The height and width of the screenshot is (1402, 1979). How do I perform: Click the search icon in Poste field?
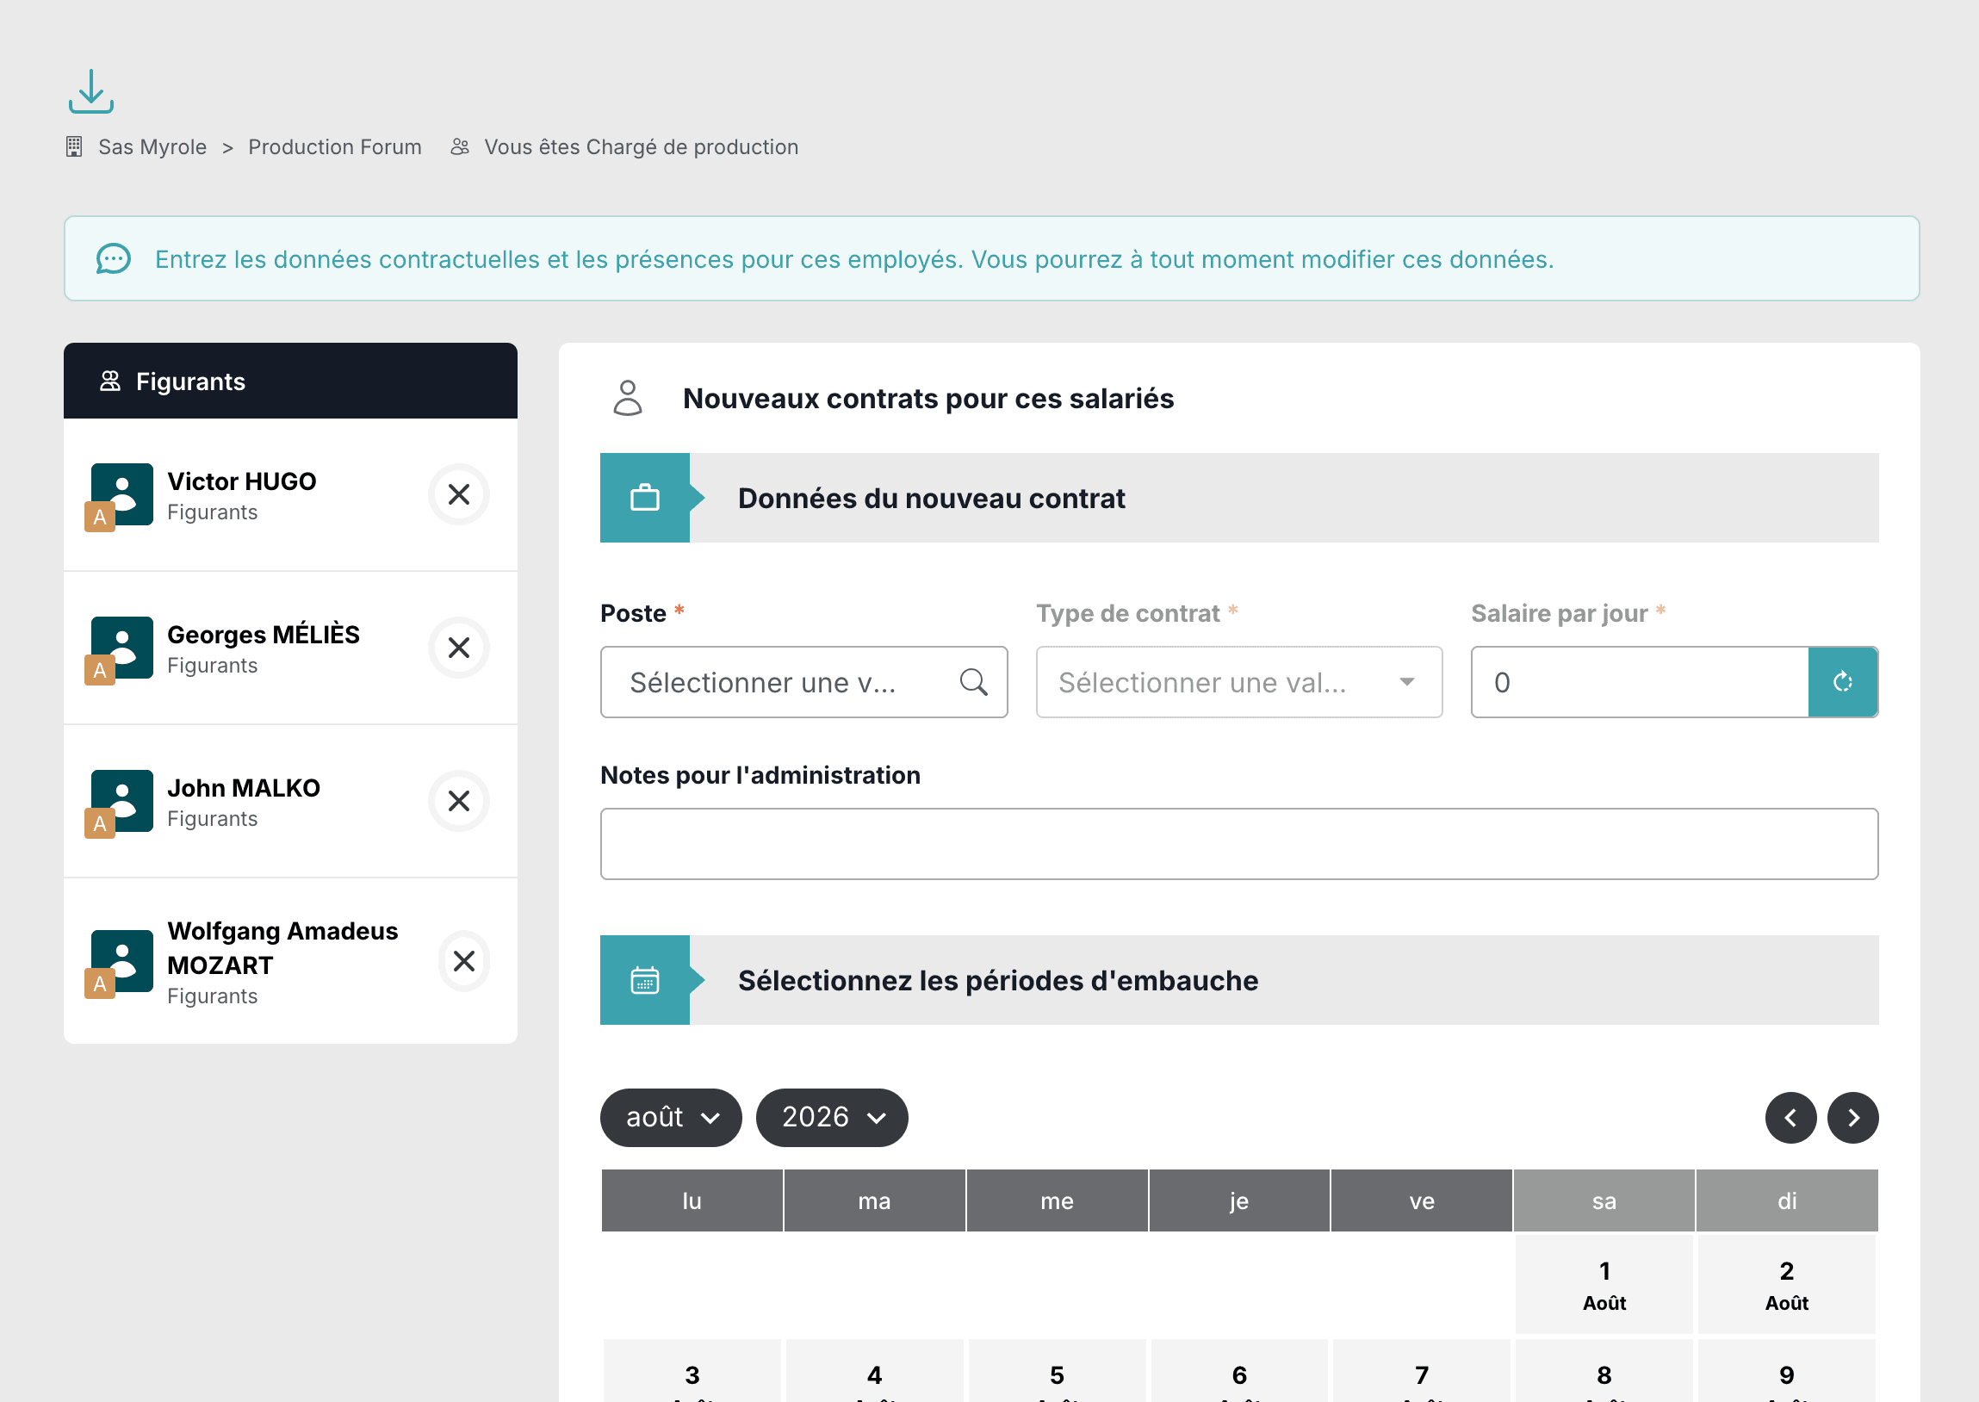point(973,682)
